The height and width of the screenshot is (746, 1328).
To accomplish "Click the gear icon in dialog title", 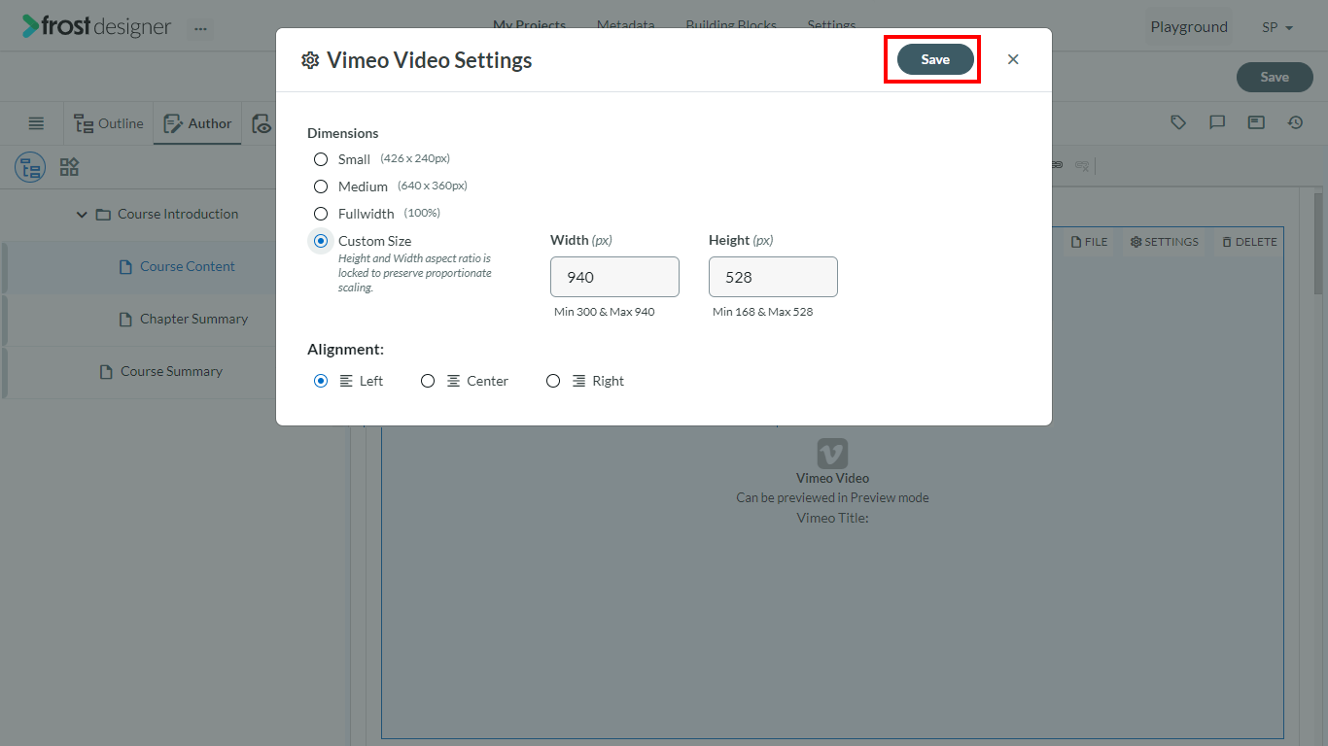I will (310, 60).
